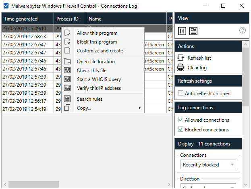Screen dimensions: 251x189
Task: Click Clear log action
Action: click(197, 68)
